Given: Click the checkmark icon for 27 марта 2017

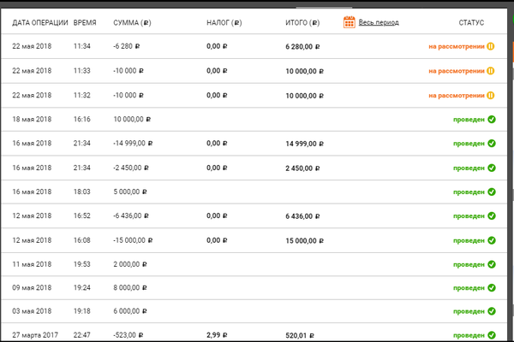Looking at the screenshot, I should pos(492,336).
